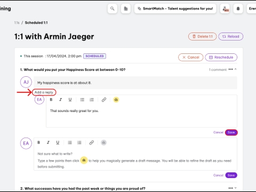Image resolution: width=256 pixels, height=192 pixels.
Task: Click the organization building icon
Action: click(x=126, y=9)
